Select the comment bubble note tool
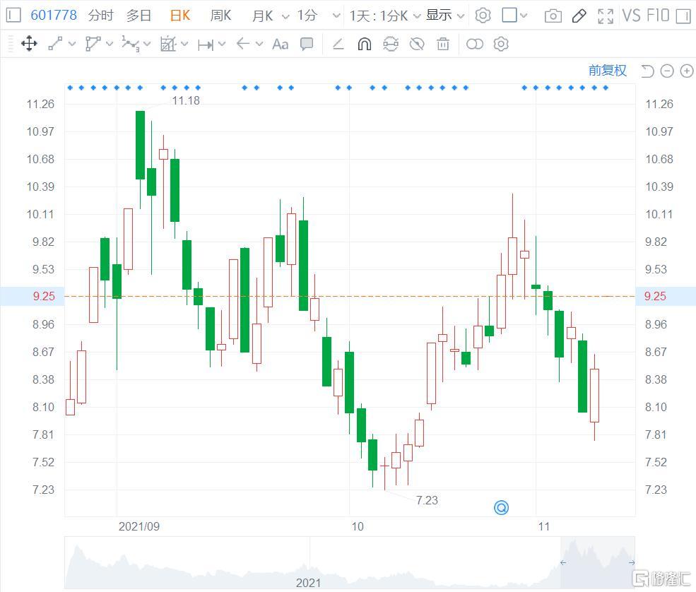Screen dimensions: 696x592 tap(306, 44)
